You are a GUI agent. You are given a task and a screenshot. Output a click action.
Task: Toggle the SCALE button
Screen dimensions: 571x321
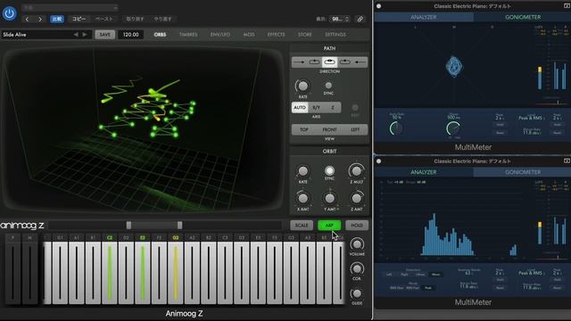point(302,226)
